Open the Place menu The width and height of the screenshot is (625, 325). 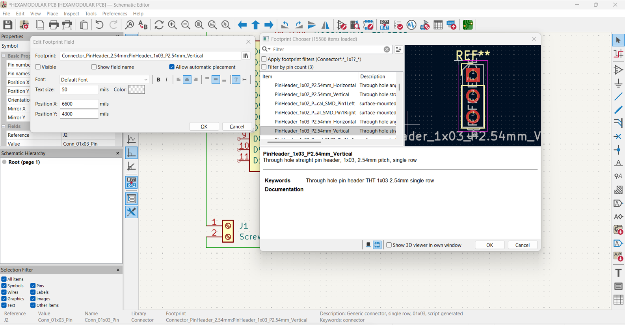52,14
